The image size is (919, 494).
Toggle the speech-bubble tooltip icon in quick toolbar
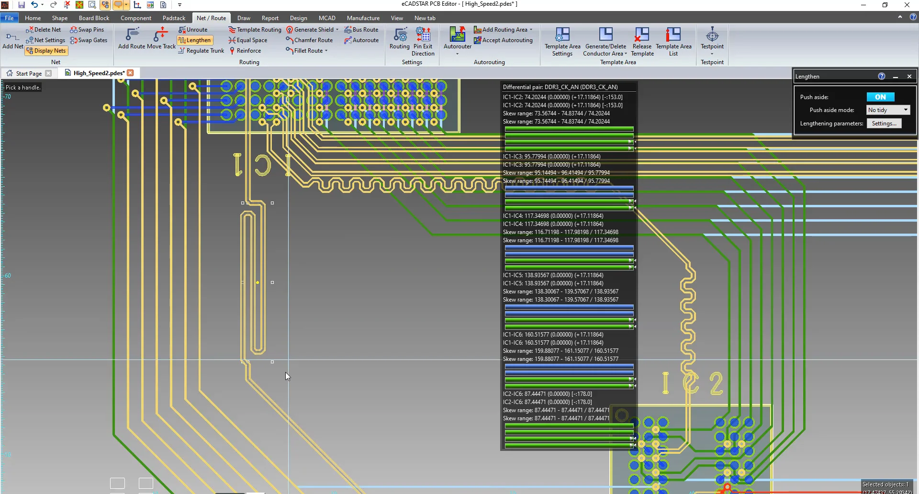[118, 5]
